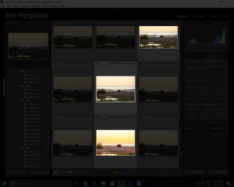Image resolution: width=234 pixels, height=187 pixels.
Task: Expand the Metadata panel
Action: [226, 128]
